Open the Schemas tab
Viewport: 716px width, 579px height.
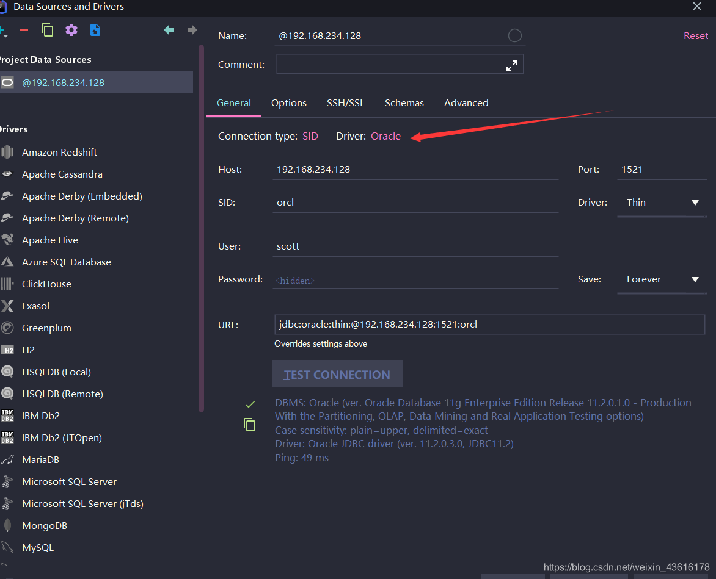(x=404, y=102)
